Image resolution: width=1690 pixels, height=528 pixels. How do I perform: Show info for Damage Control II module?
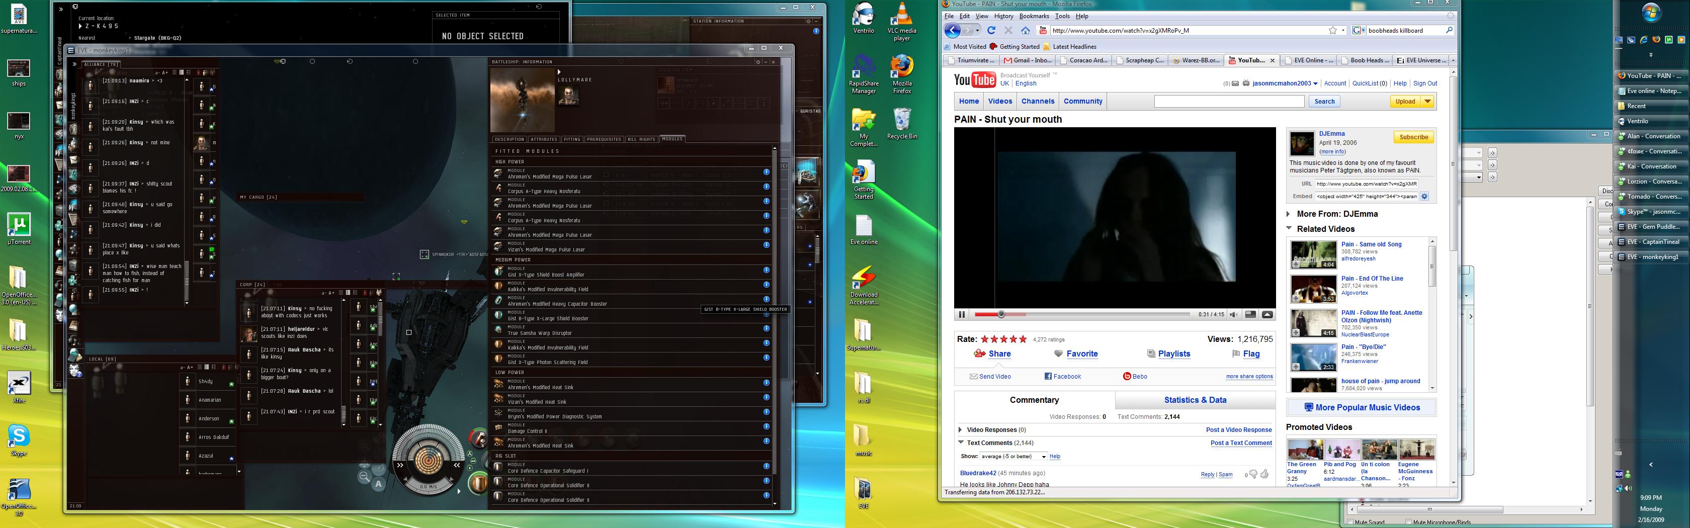tap(766, 426)
